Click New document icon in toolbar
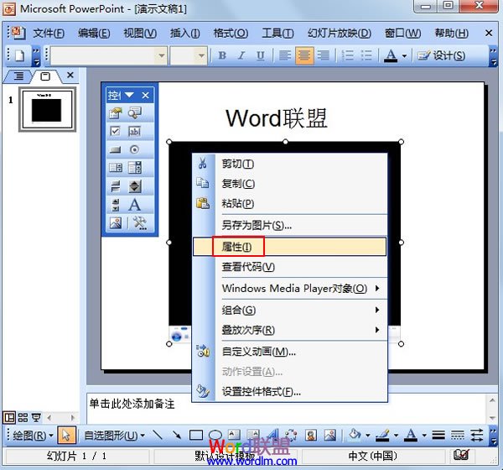 tap(19, 55)
